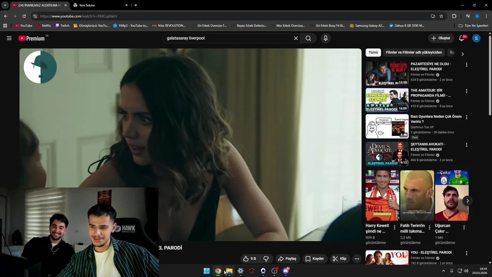This screenshot has width=492, height=277.
Task: Run search with the magnifier button
Action: [x=308, y=38]
